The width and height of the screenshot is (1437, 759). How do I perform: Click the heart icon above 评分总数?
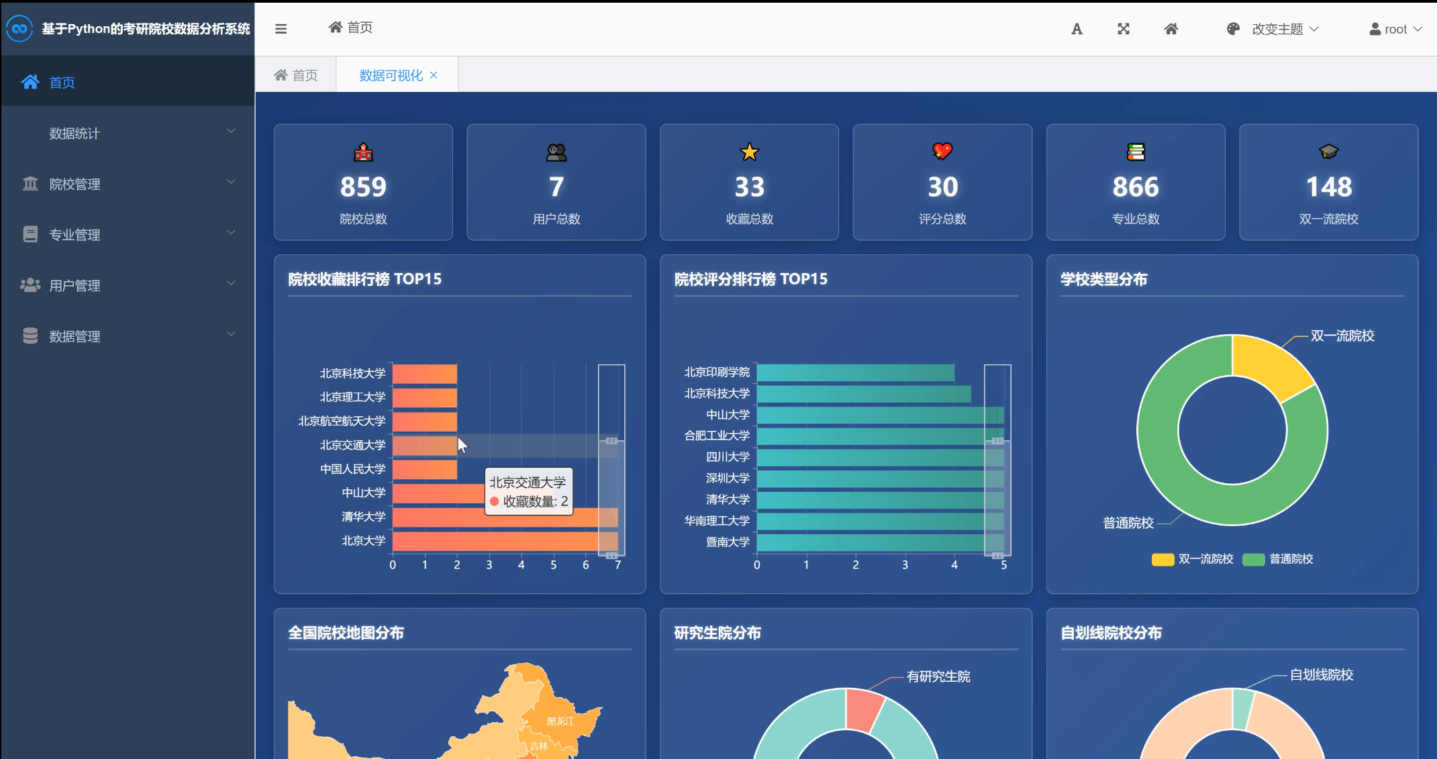coord(942,152)
